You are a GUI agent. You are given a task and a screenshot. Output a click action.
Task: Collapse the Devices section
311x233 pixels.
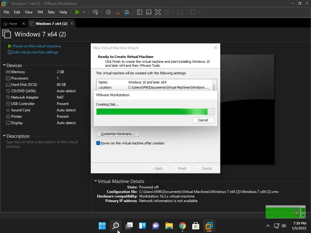pyautogui.click(x=4, y=65)
